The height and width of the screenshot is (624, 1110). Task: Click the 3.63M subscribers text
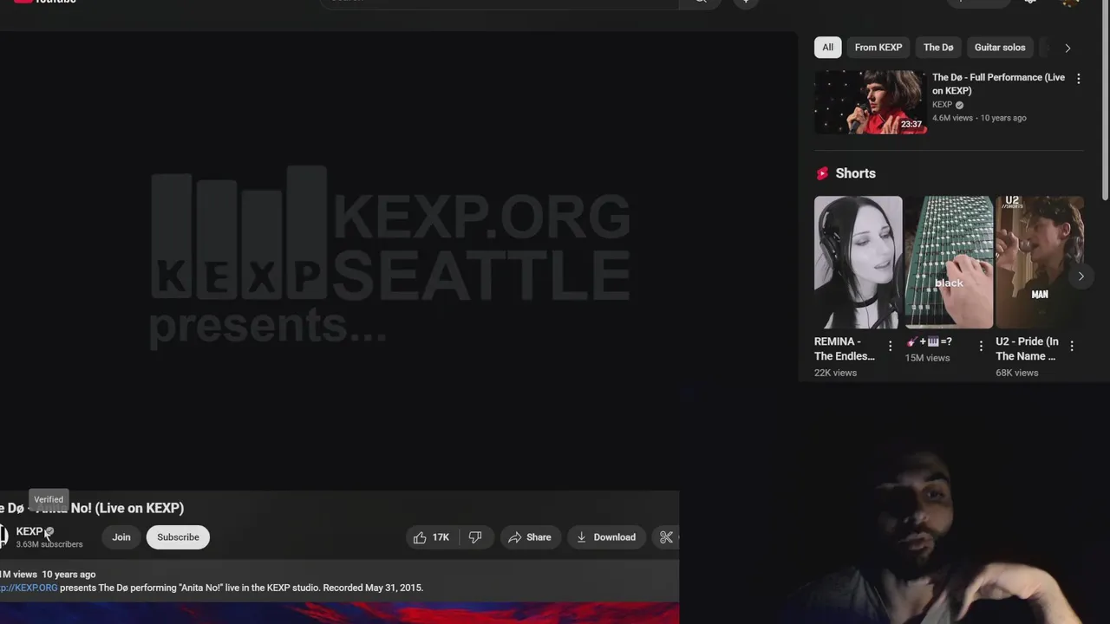[x=49, y=544]
